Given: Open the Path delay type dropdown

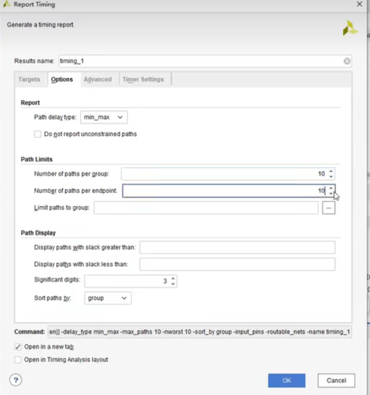Looking at the screenshot, I should coord(104,117).
